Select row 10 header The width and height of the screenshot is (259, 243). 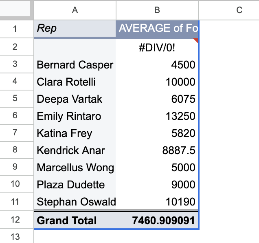pyautogui.click(x=17, y=184)
